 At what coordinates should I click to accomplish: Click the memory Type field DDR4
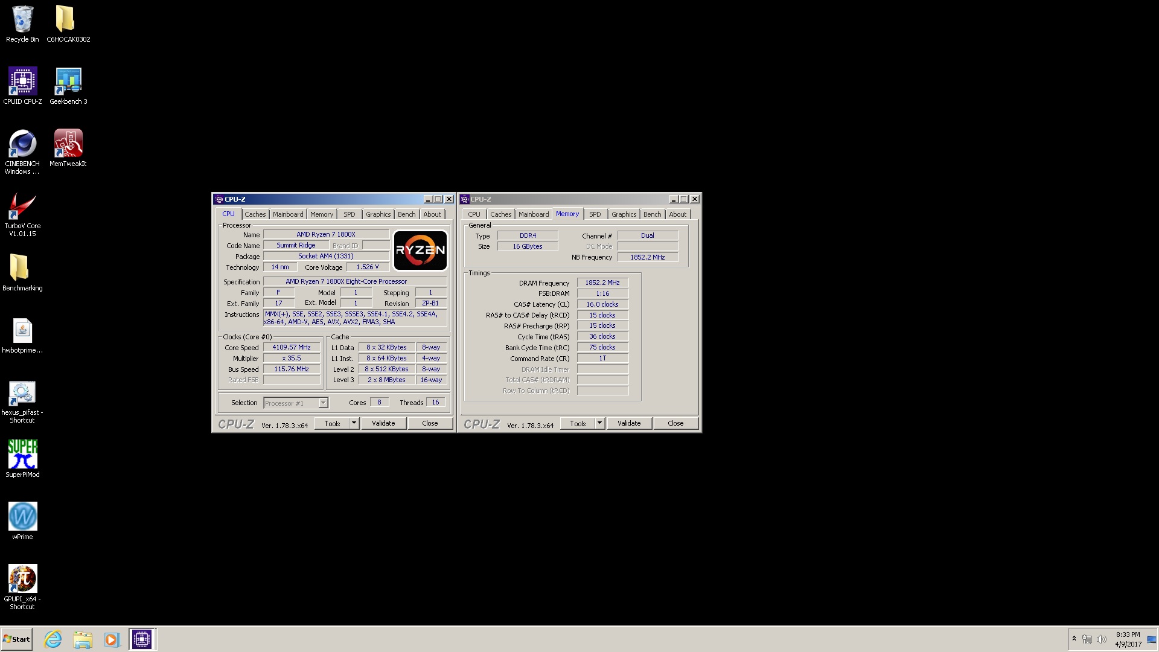click(528, 235)
